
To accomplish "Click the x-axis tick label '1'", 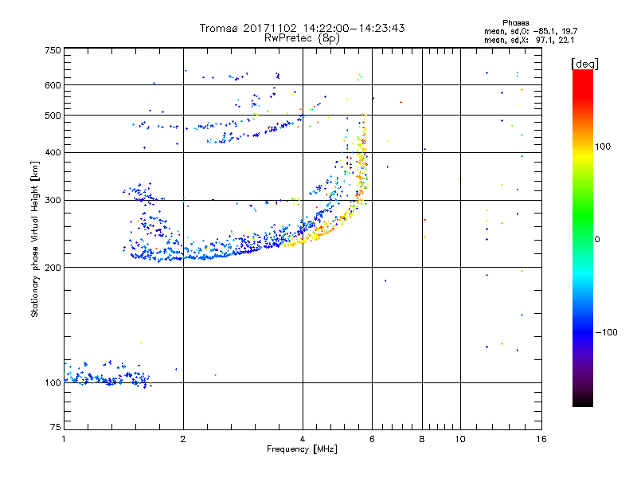I will (64, 439).
